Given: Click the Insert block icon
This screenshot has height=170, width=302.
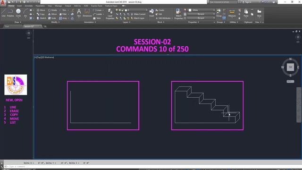Looking at the screenshot, I should click(151, 13).
